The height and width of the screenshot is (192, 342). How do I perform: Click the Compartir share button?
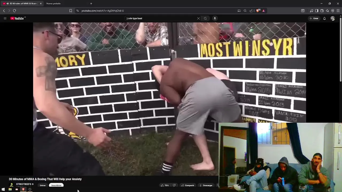[x=188, y=185]
